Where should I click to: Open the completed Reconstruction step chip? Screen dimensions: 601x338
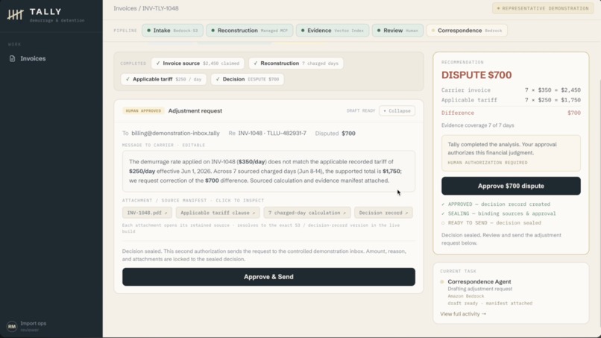[296, 63]
